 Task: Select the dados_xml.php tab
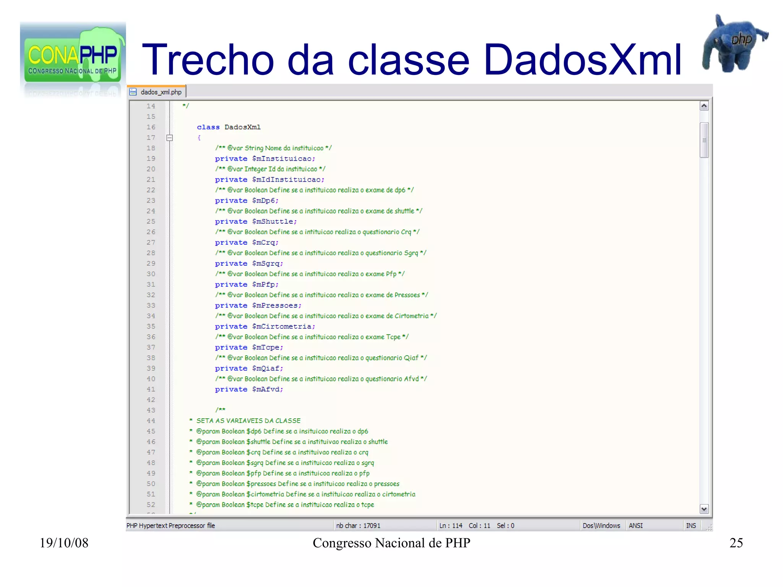pyautogui.click(x=156, y=92)
